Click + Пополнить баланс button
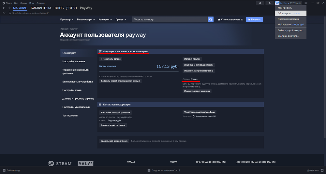Viewport: 326px width, 174px height. (111, 59)
